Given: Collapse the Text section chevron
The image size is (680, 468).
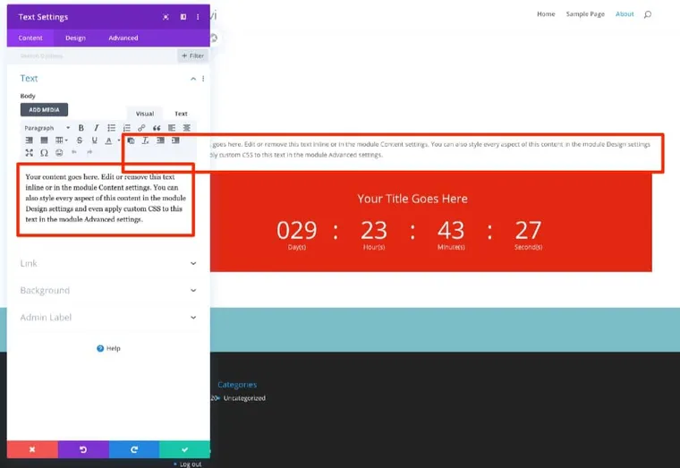Looking at the screenshot, I should 193,79.
